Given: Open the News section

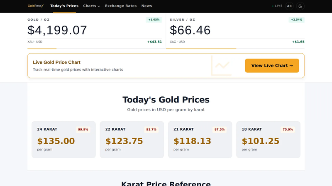Looking at the screenshot, I should pyautogui.click(x=146, y=6).
